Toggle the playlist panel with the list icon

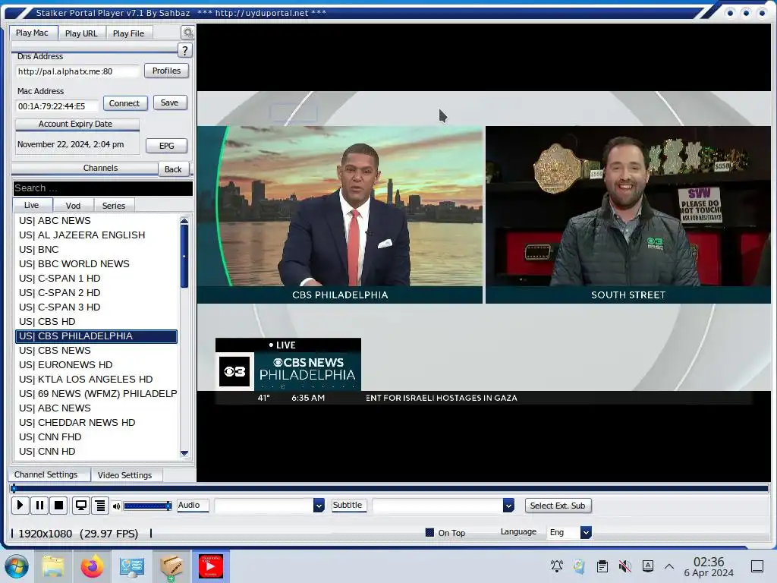[x=100, y=506]
